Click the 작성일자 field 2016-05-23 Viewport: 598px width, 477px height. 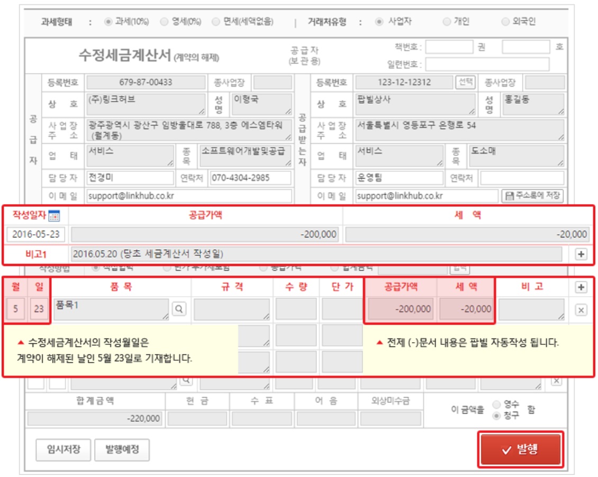[36, 234]
